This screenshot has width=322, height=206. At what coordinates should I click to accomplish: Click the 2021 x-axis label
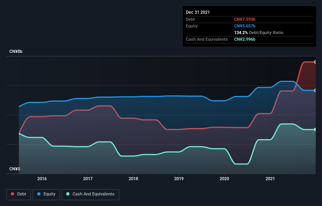pos(270,179)
